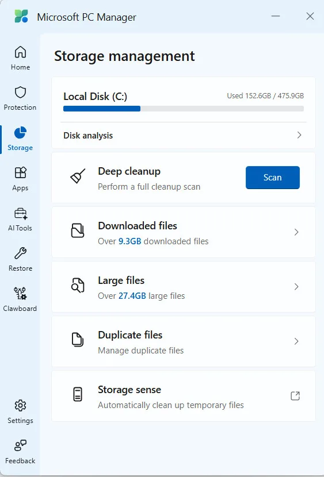Click the Storage label in sidebar
324x477 pixels.
coord(20,148)
